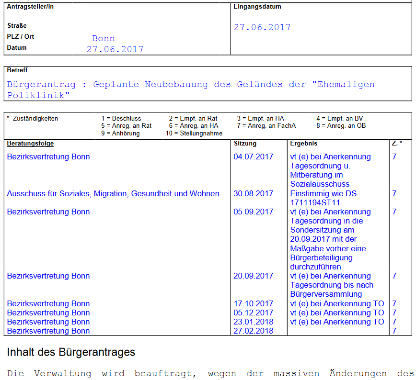416x380 pixels.
Task: Click the Inhalt des Bürgerantrages heading
Action: (x=71, y=352)
